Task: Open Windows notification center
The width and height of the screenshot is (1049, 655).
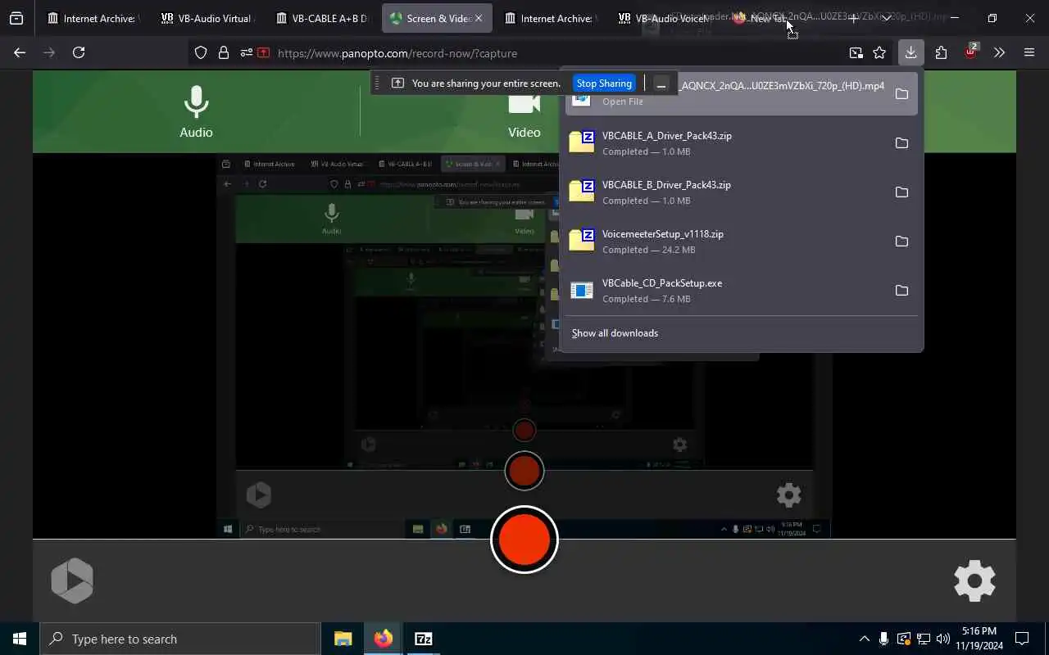Action: 1022,639
